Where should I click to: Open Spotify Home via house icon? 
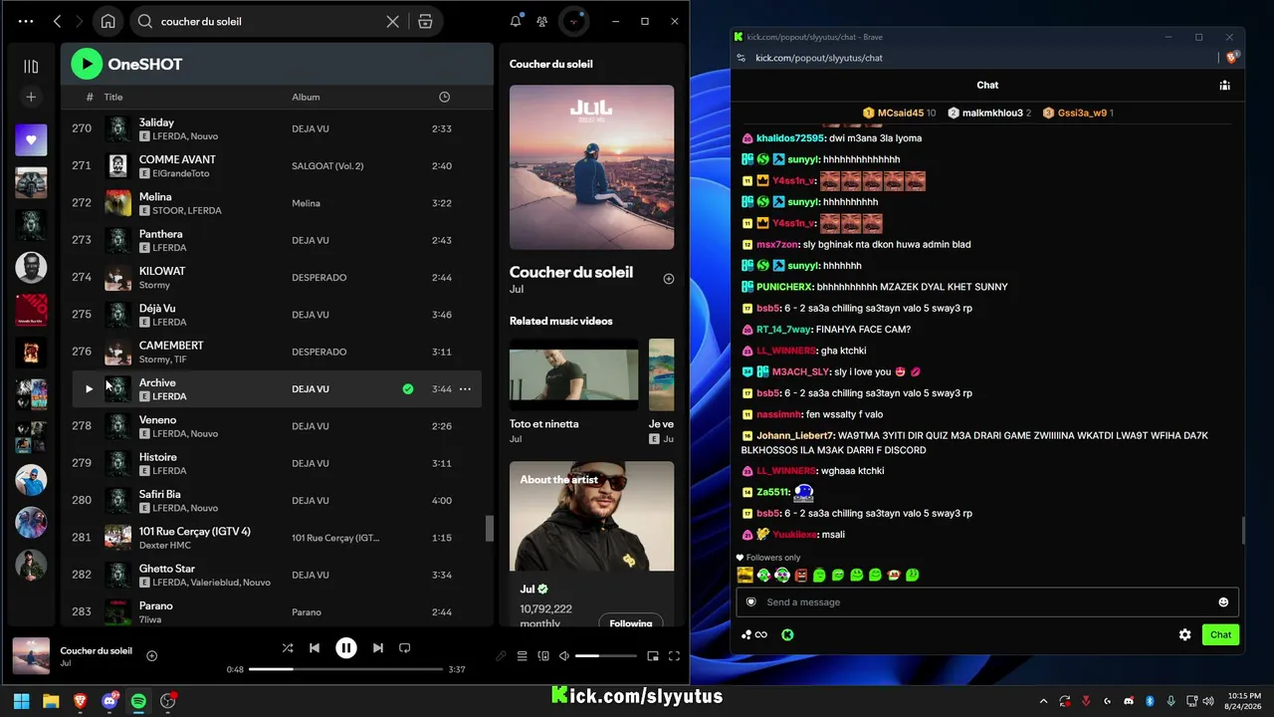[x=107, y=21]
